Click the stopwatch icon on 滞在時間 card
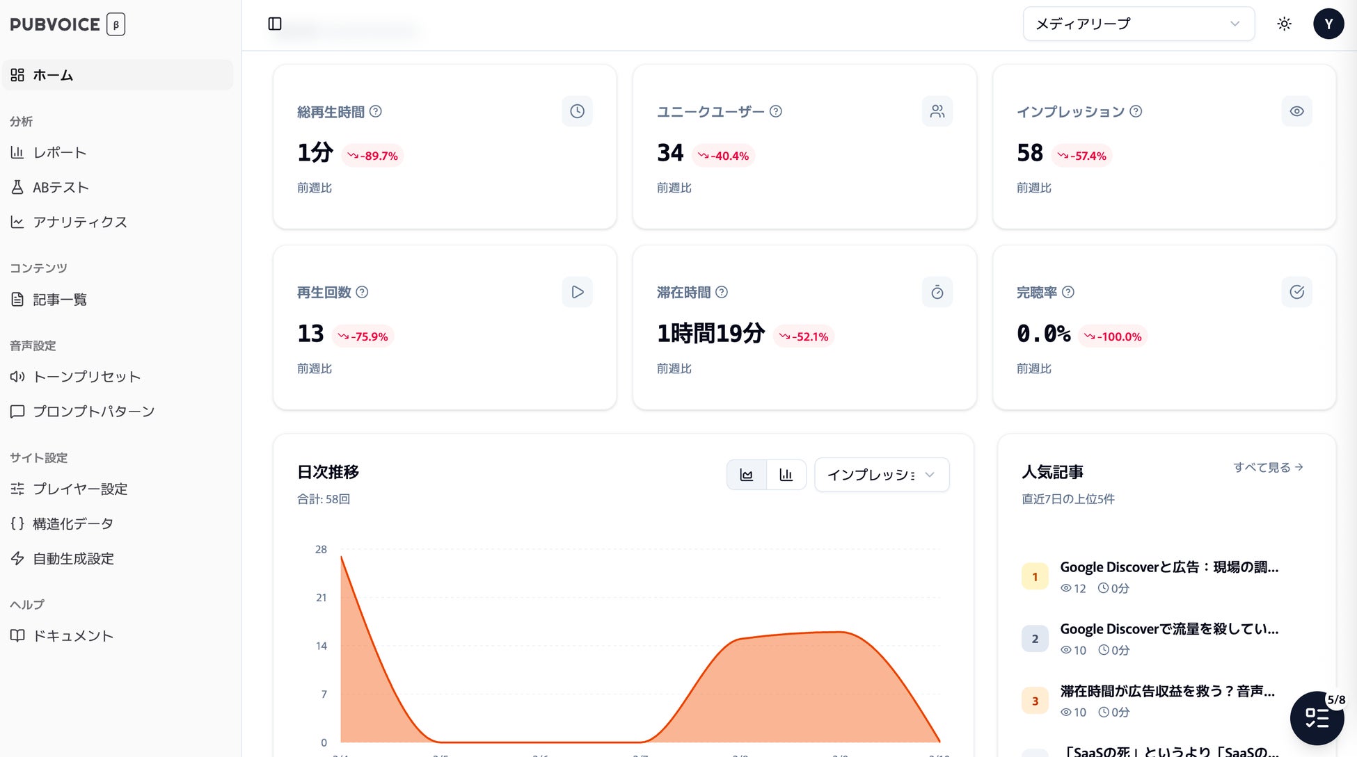The image size is (1357, 757). click(937, 292)
